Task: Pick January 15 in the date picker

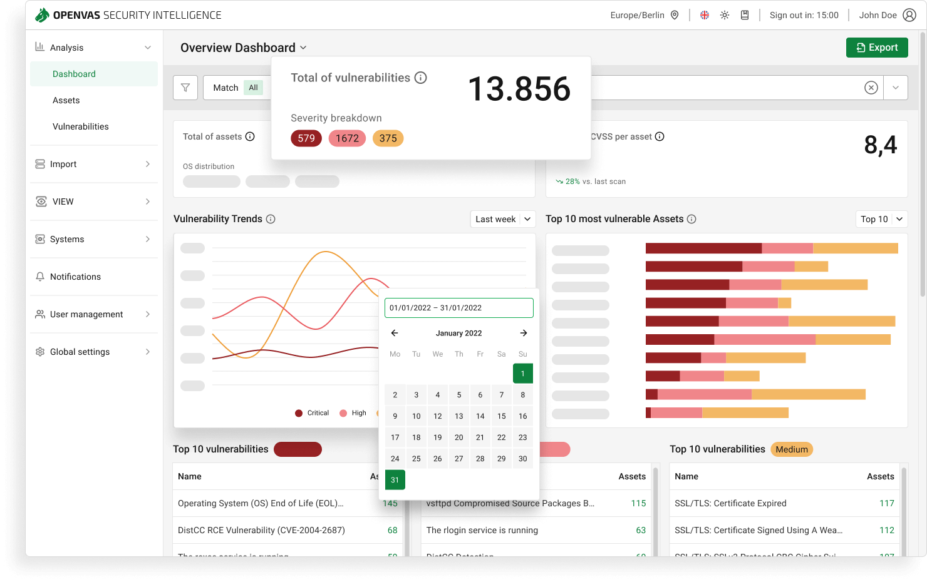Action: (x=501, y=416)
